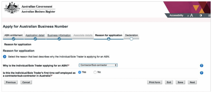212x94 pixels.
Task: Click the Previous button
Action: (x=11, y=82)
